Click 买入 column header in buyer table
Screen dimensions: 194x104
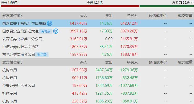point(84,16)
